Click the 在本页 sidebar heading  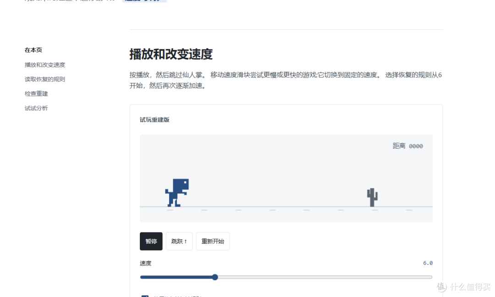click(x=33, y=50)
